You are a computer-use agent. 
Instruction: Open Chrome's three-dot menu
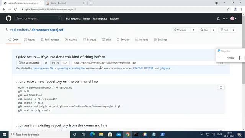(x=241, y=9)
